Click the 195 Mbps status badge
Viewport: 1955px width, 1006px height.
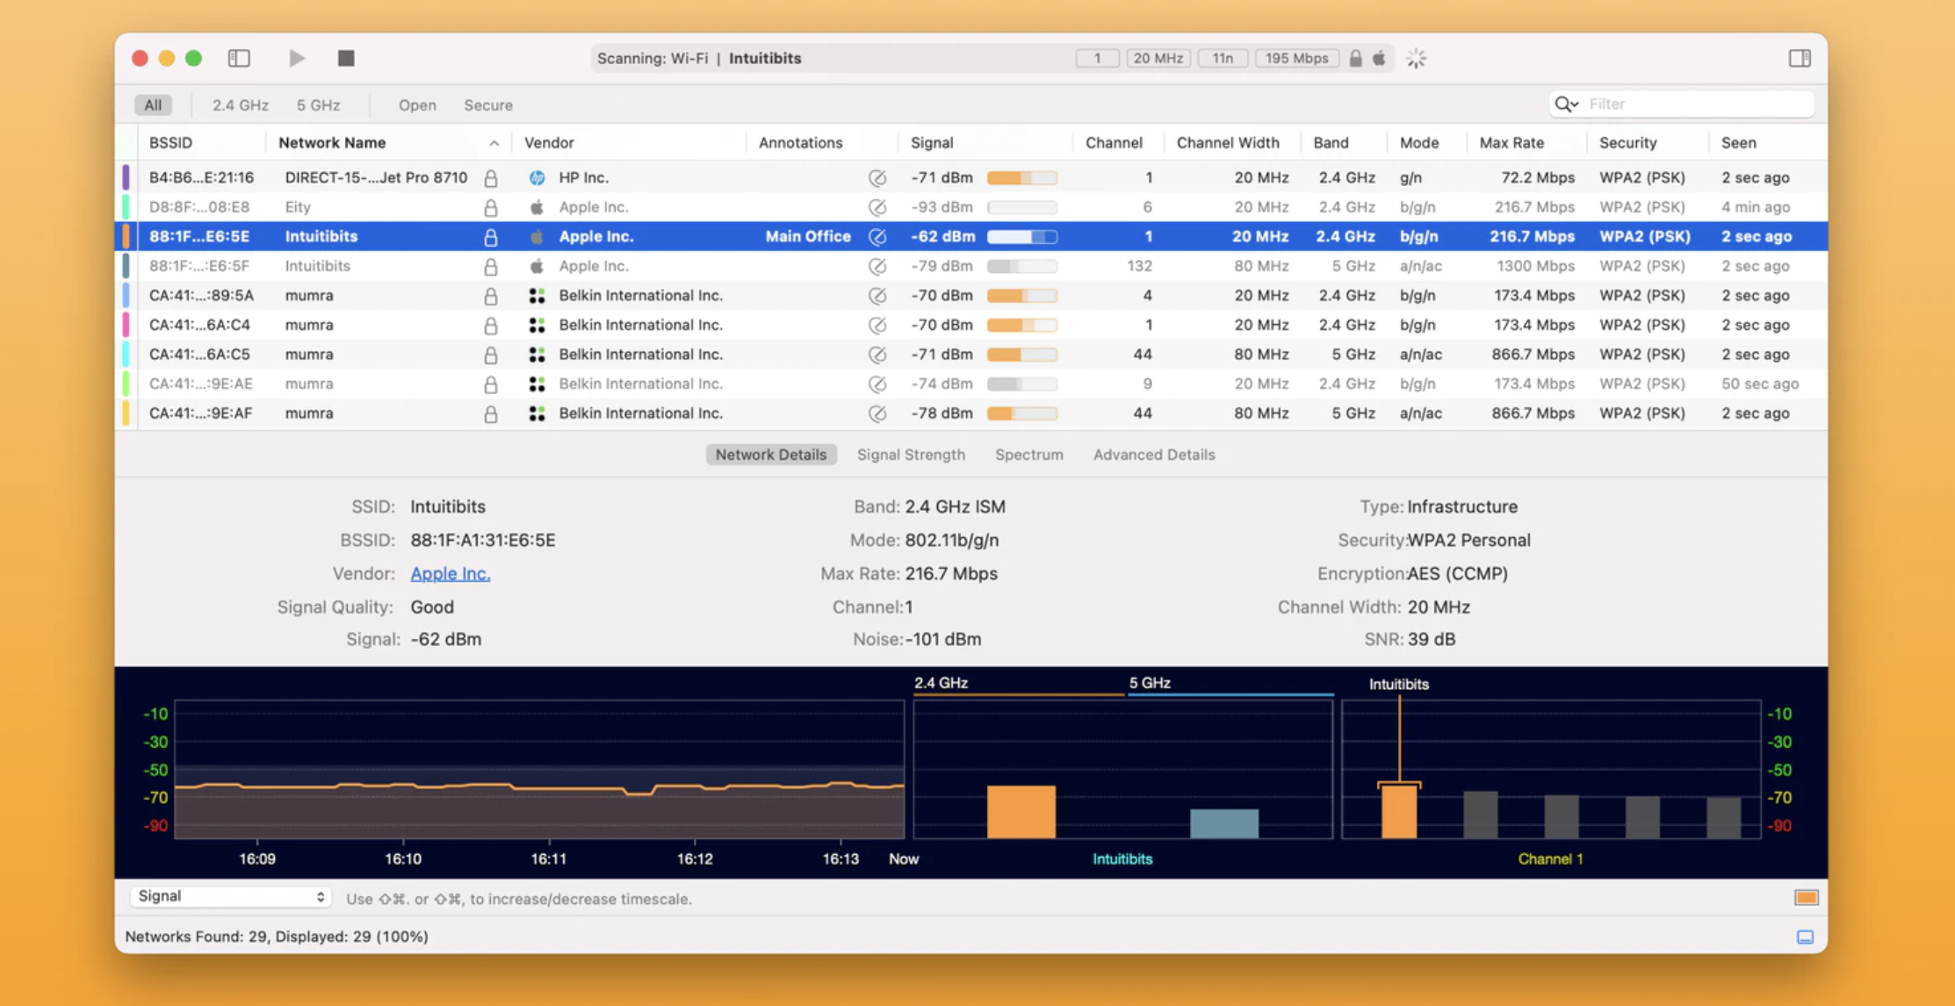click(x=1296, y=58)
